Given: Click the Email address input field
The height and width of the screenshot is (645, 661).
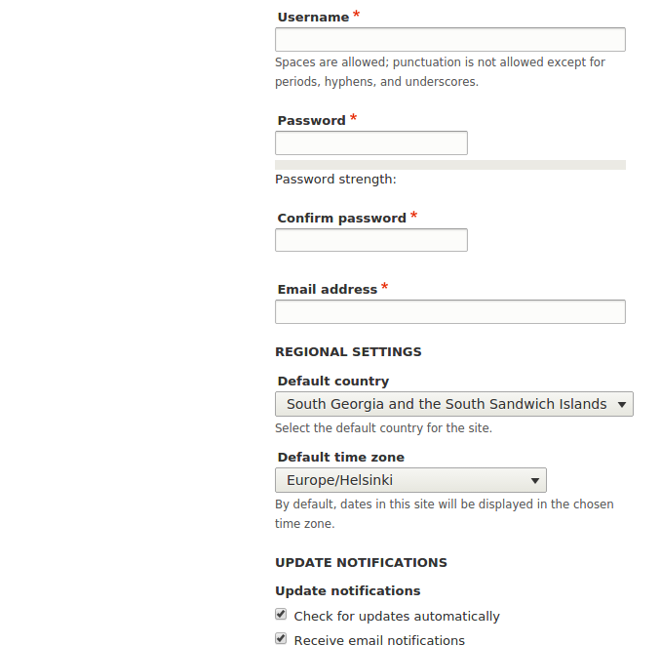Looking at the screenshot, I should (x=450, y=311).
